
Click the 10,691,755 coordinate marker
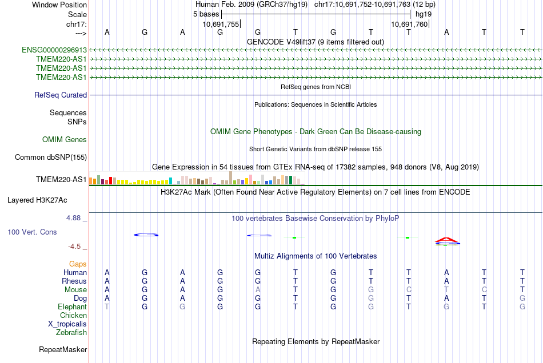pyautogui.click(x=221, y=24)
